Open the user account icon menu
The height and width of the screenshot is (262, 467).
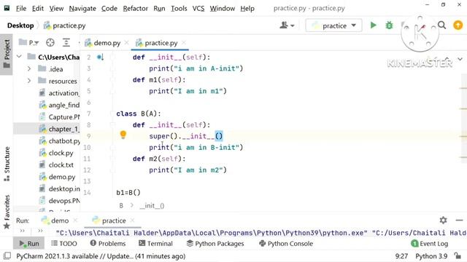[x=287, y=25]
